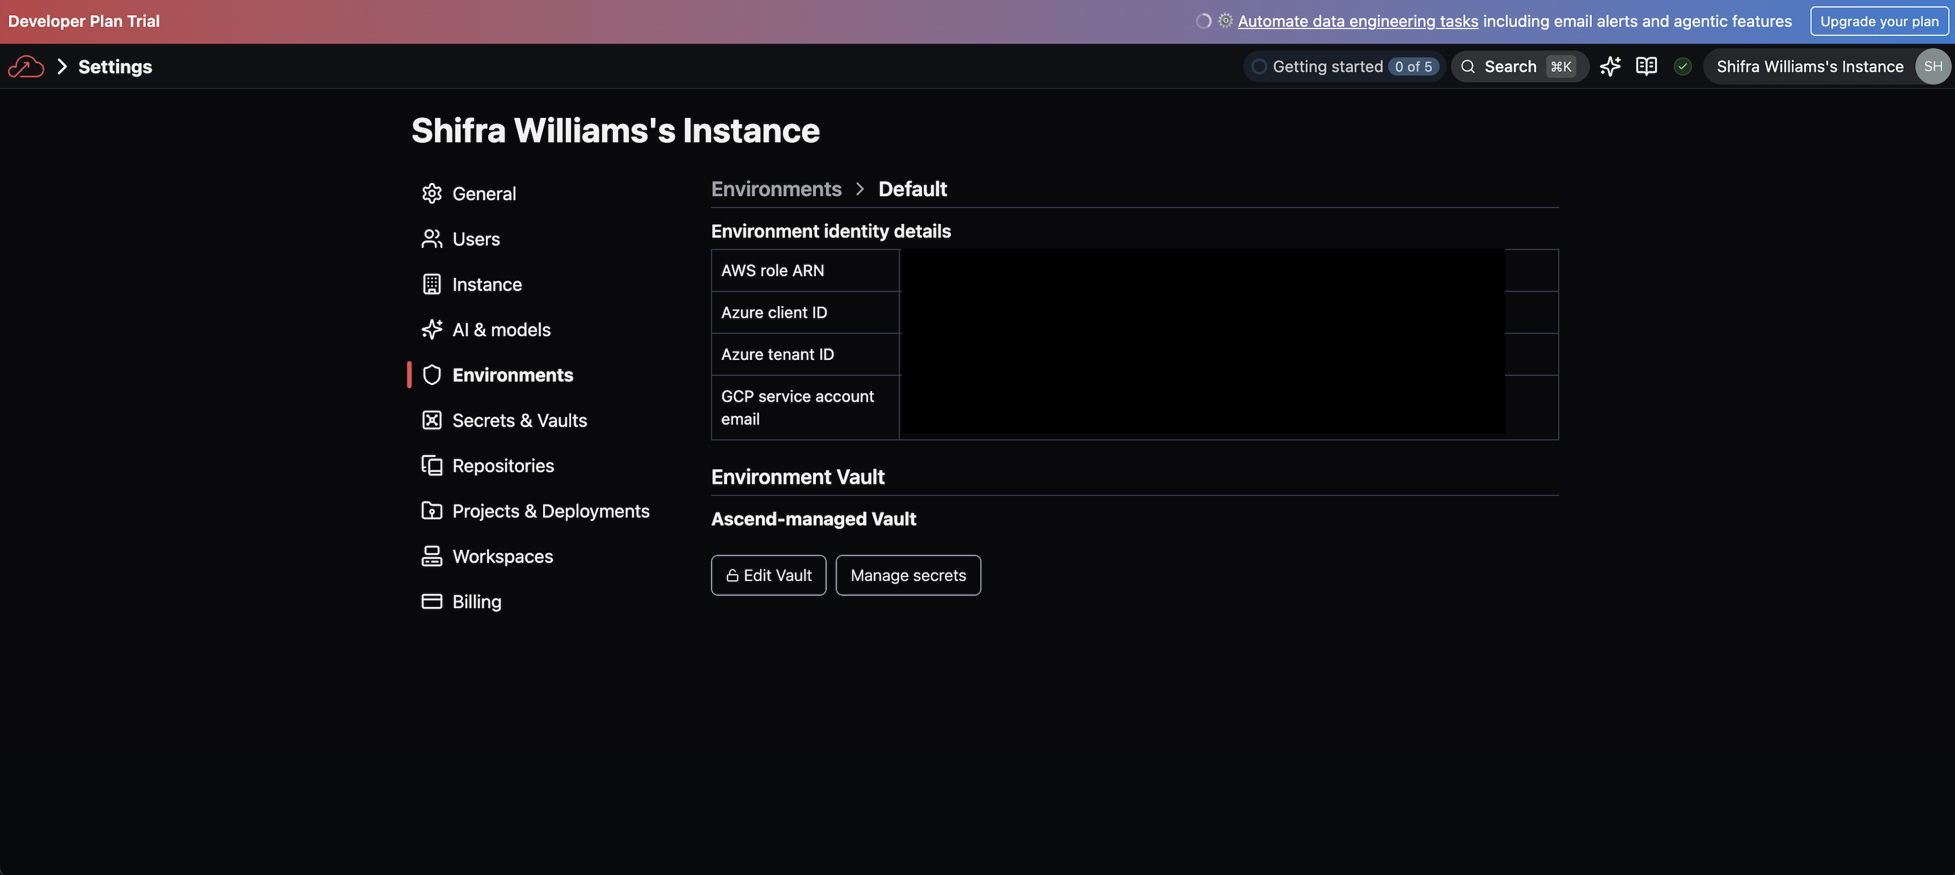Open Automate data engineering tasks link
Image resolution: width=1955 pixels, height=875 pixels.
coord(1358,21)
